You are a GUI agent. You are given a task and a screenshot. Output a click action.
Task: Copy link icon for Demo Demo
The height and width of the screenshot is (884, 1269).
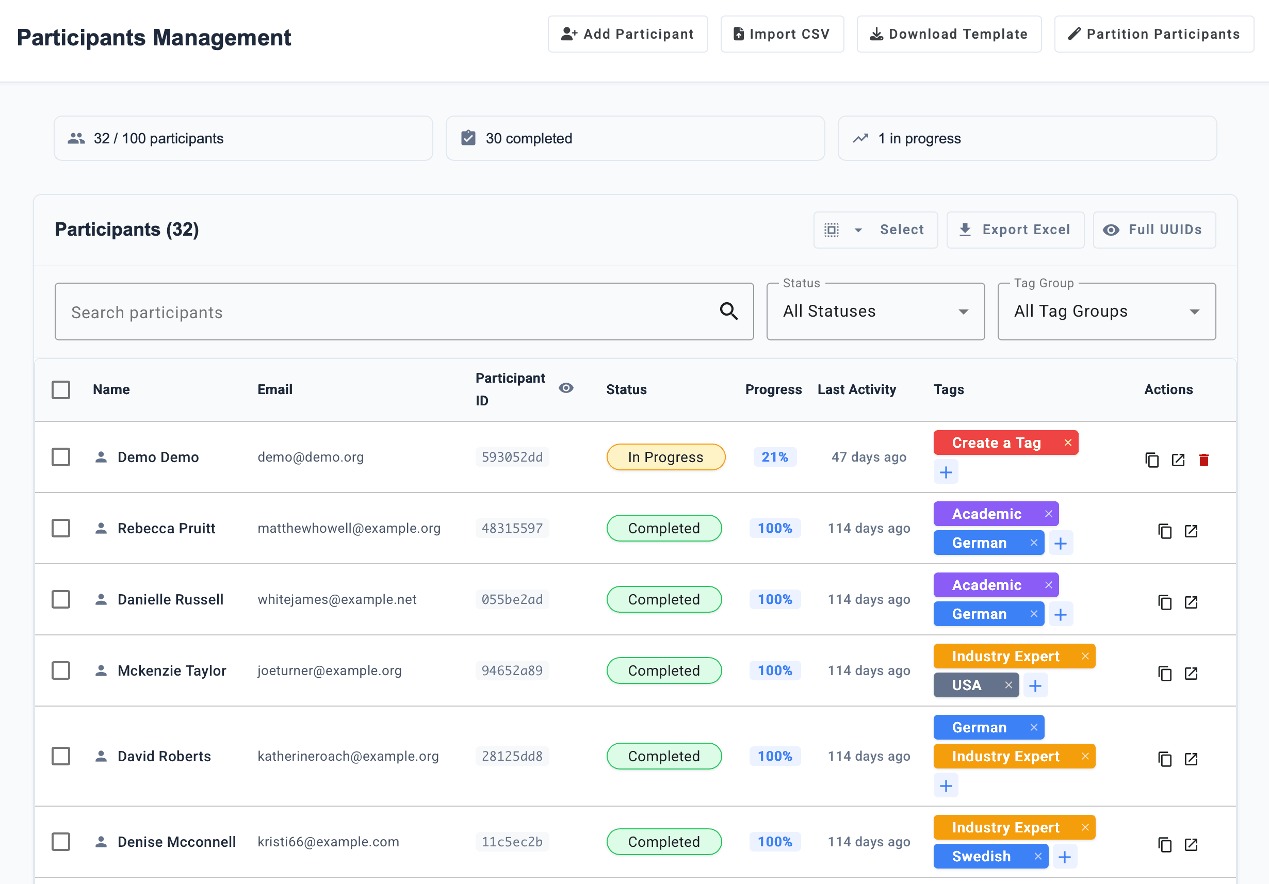coord(1152,460)
